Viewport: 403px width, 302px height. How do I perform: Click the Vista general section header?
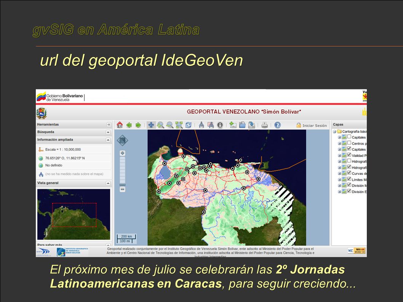point(74,183)
